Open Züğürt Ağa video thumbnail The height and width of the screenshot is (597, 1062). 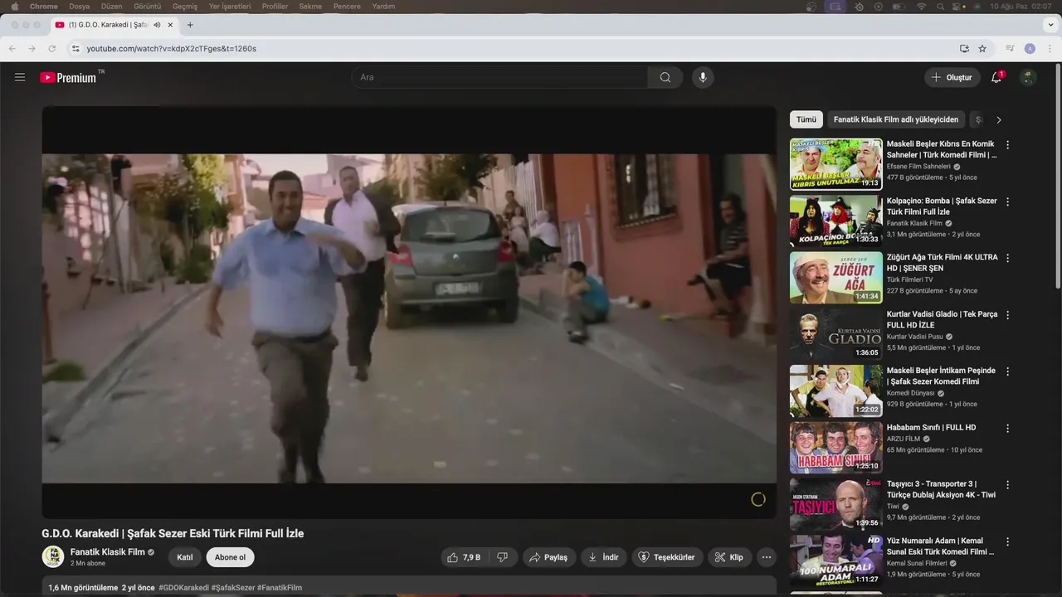(x=835, y=278)
